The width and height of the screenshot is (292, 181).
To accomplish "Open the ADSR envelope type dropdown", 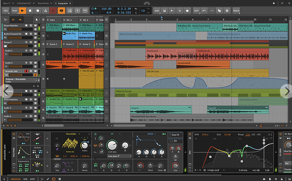I will 155,134.
